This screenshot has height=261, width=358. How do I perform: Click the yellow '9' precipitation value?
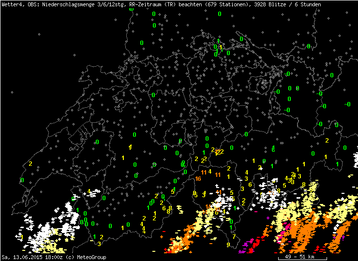click(x=228, y=245)
